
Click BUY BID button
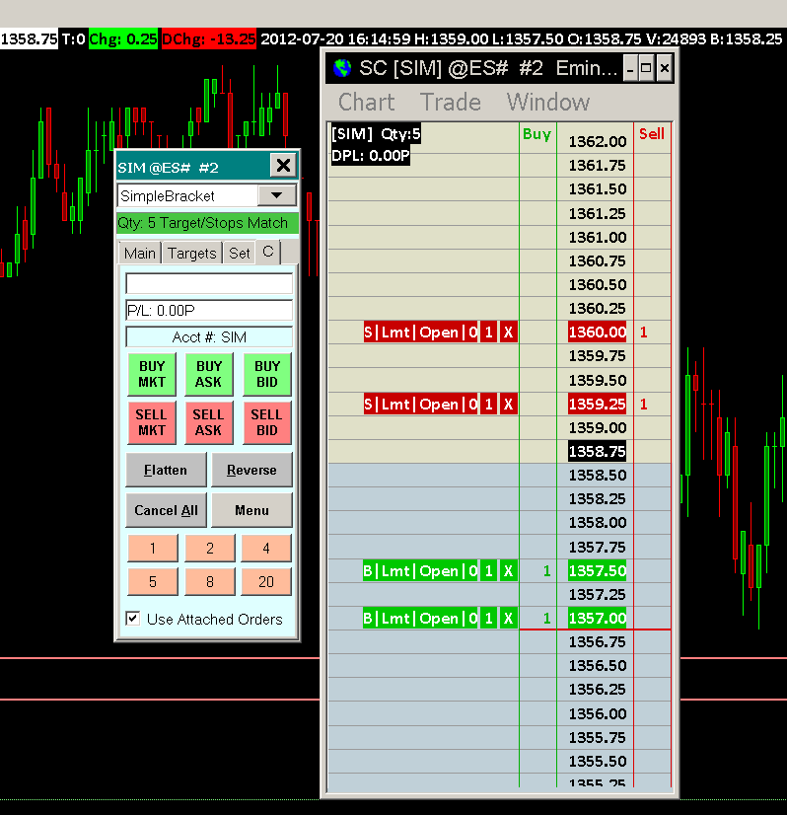[267, 374]
